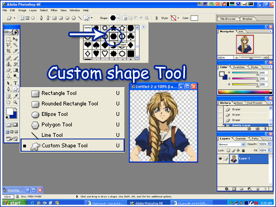
Task: Click the Color swatch in options bar
Action: (x=194, y=18)
